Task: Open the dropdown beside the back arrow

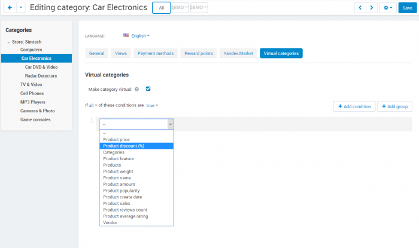Action: point(21,8)
